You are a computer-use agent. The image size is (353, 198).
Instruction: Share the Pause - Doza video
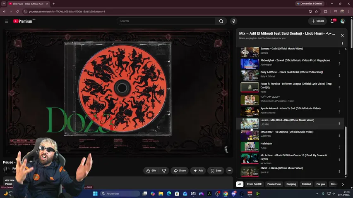click(x=180, y=171)
